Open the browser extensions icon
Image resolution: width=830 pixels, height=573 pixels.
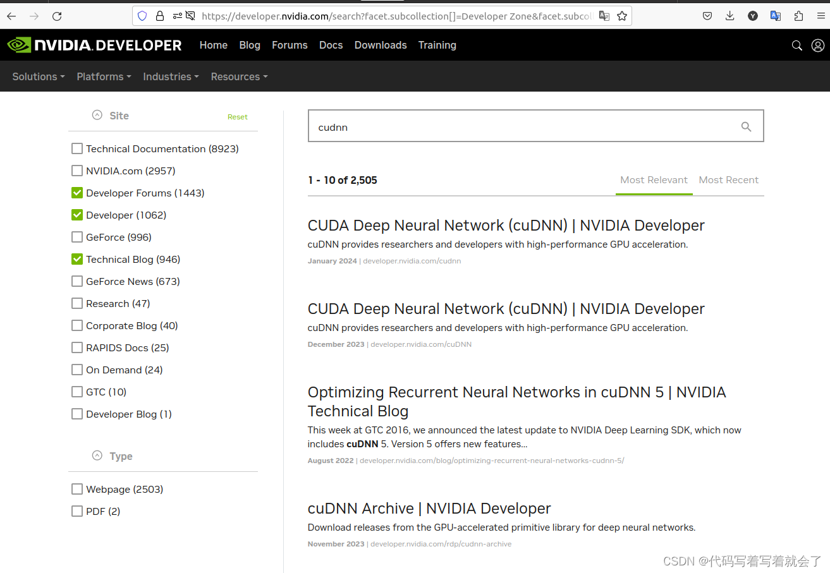point(798,16)
